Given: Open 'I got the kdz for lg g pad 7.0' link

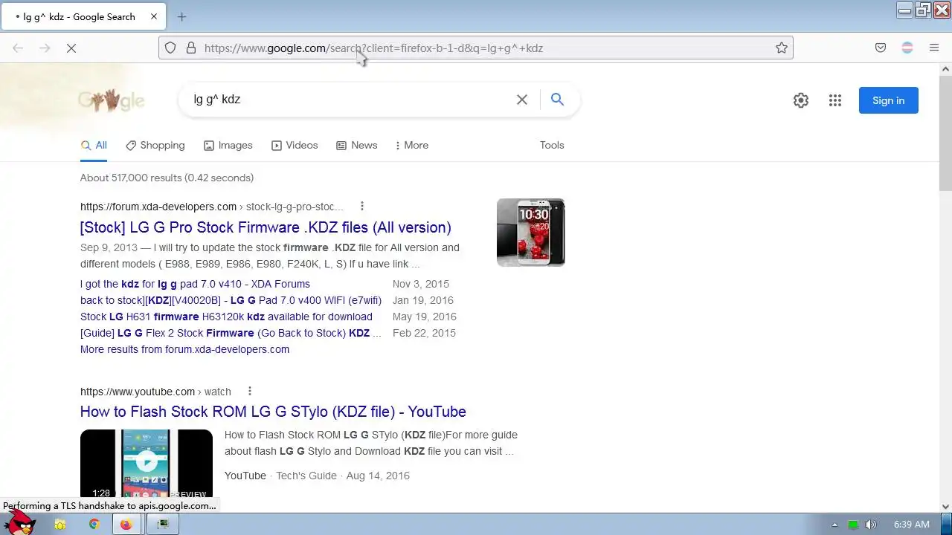Looking at the screenshot, I should point(195,284).
